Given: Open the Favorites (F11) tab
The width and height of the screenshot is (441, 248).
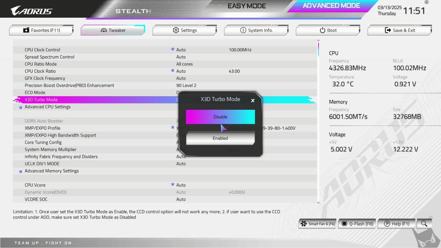Looking at the screenshot, I should (x=41, y=30).
